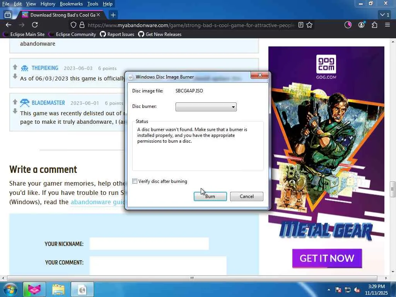This screenshot has height=297, width=396.
Task: Open the hamburger application menu
Action: [387, 25]
